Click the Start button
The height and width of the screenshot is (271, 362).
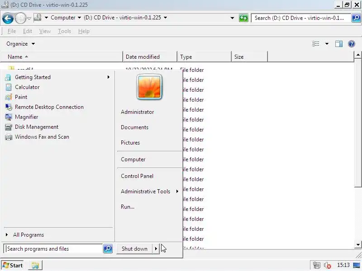13,265
